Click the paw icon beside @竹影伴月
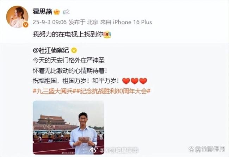The image size is (229, 157). click(x=191, y=149)
